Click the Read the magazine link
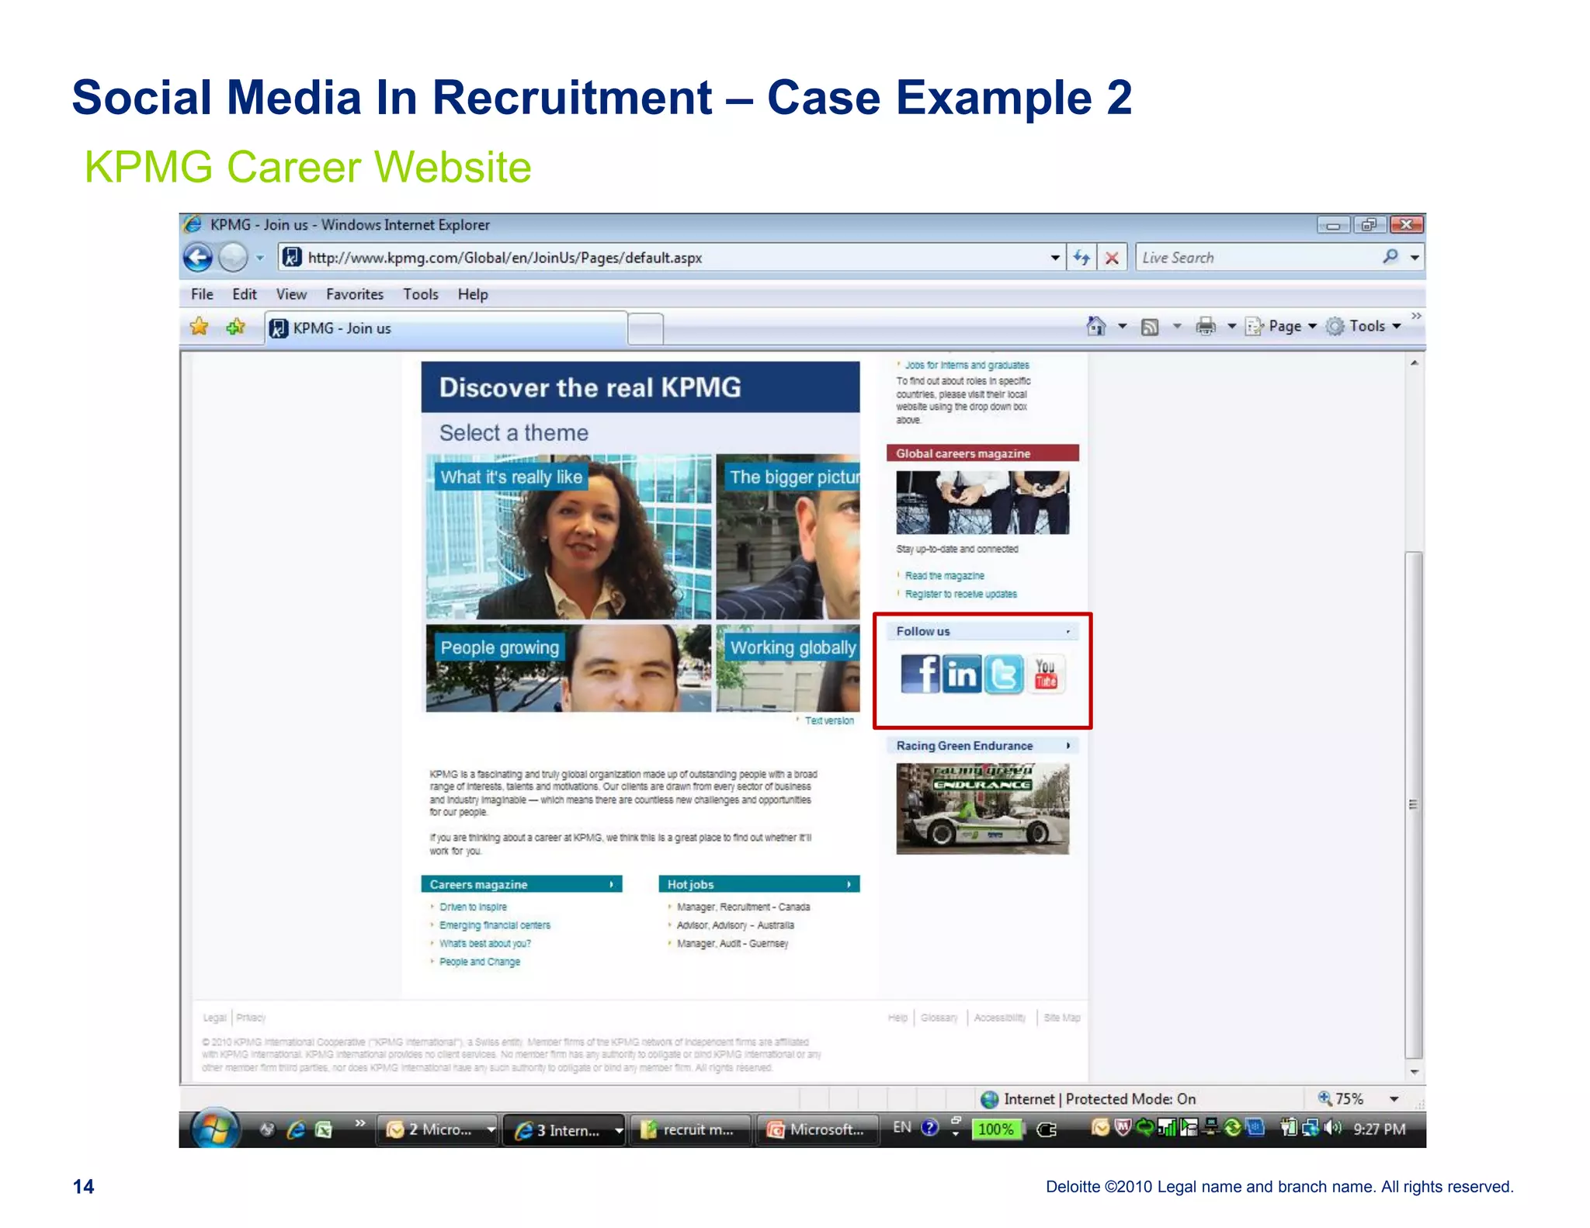 tap(944, 576)
